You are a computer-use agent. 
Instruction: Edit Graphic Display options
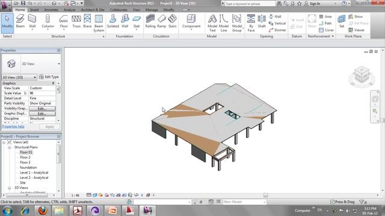click(x=42, y=113)
